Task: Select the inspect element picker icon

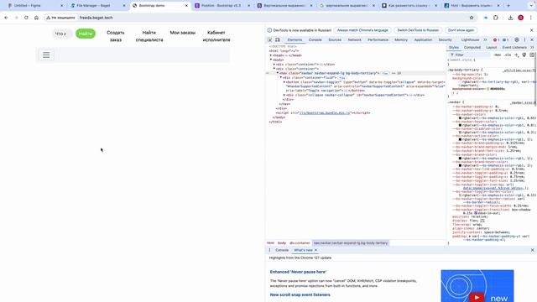Action: point(270,40)
